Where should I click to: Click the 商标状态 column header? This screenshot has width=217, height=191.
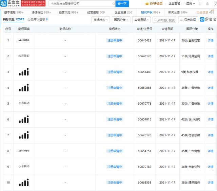click(115, 29)
